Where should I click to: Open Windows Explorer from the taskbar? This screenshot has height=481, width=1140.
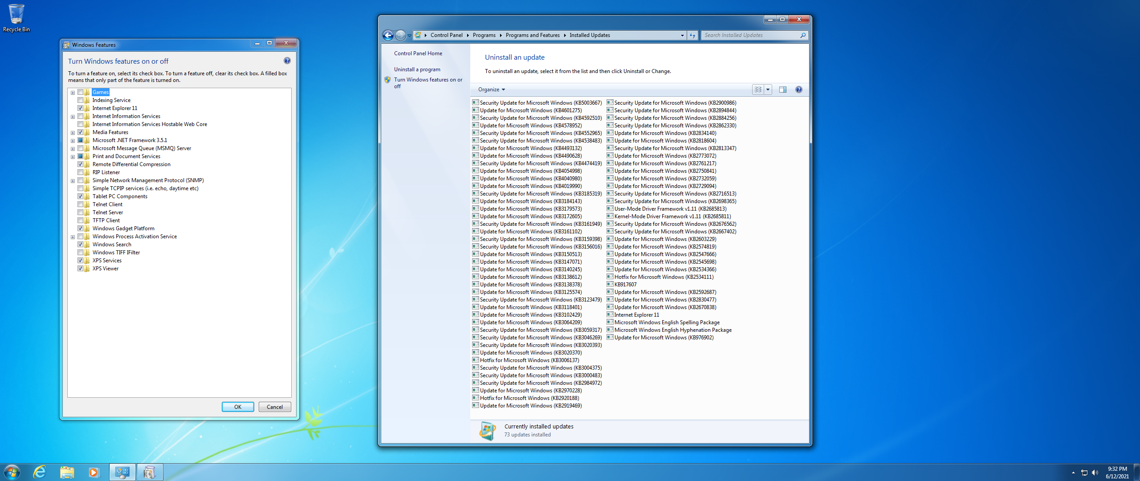tap(67, 472)
